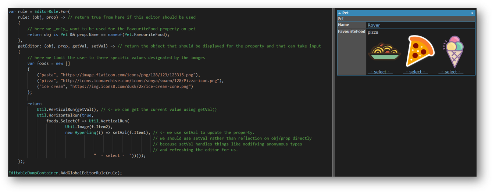
Task: Click the ice cream cone image
Action: 454,52
